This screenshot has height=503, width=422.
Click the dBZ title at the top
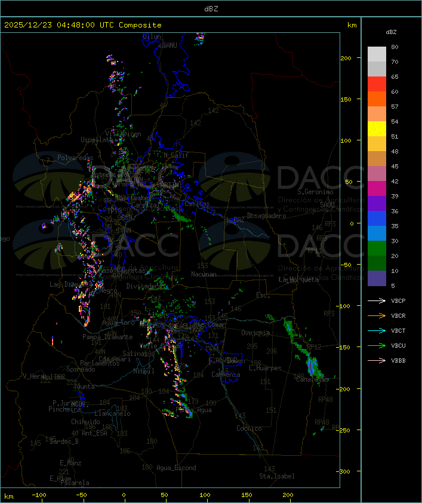pyautogui.click(x=211, y=8)
